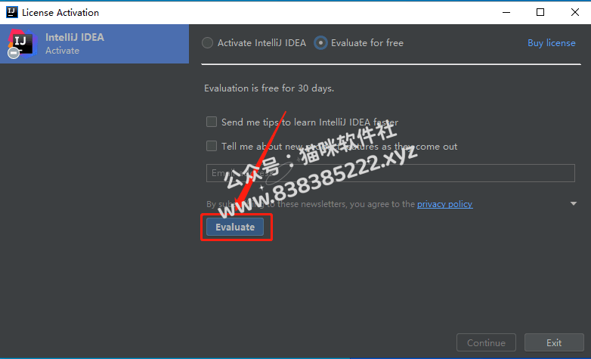Image resolution: width=591 pixels, height=359 pixels.
Task: Open the Buy license link
Action: [x=552, y=43]
